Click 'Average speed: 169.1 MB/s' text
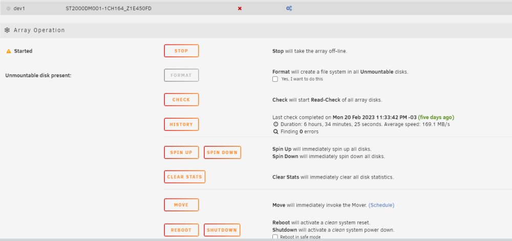 [x=417, y=124]
